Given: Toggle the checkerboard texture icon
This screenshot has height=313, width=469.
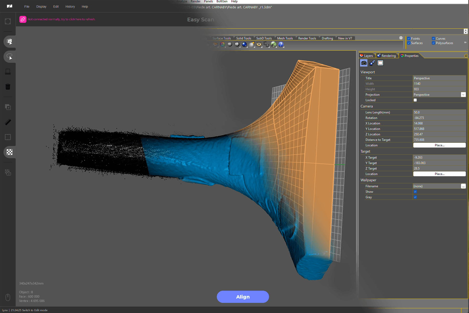Looking at the screenshot, I should coord(9,152).
